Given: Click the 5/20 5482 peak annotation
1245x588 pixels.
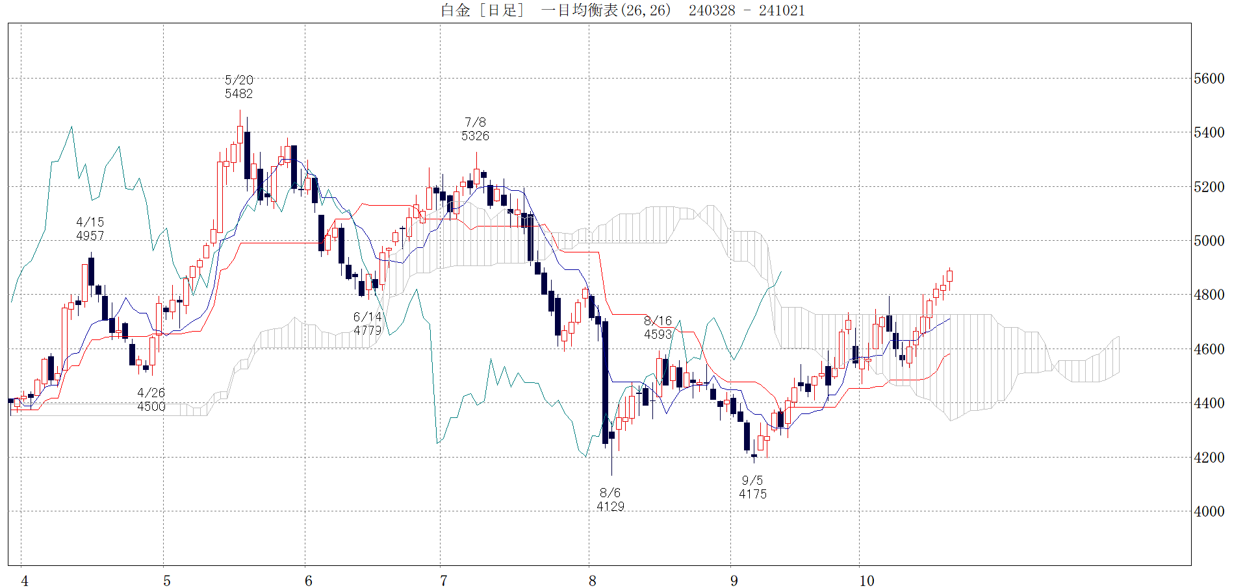Looking at the screenshot, I should (x=238, y=87).
